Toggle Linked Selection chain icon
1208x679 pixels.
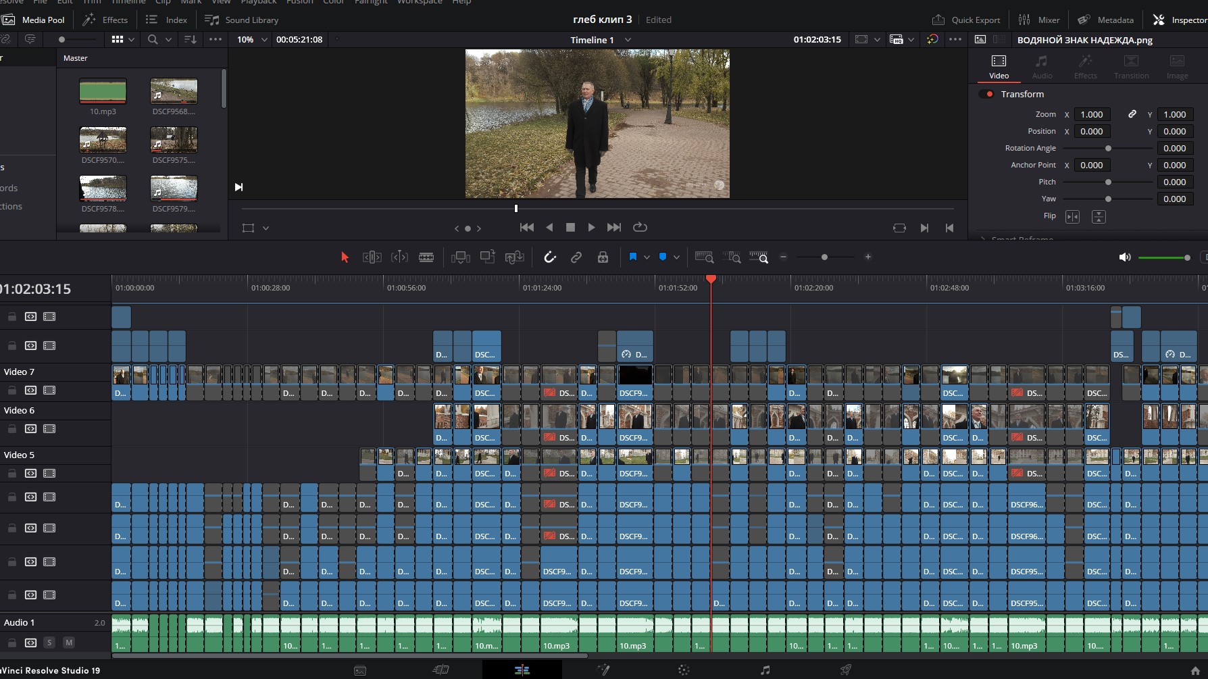(576, 257)
